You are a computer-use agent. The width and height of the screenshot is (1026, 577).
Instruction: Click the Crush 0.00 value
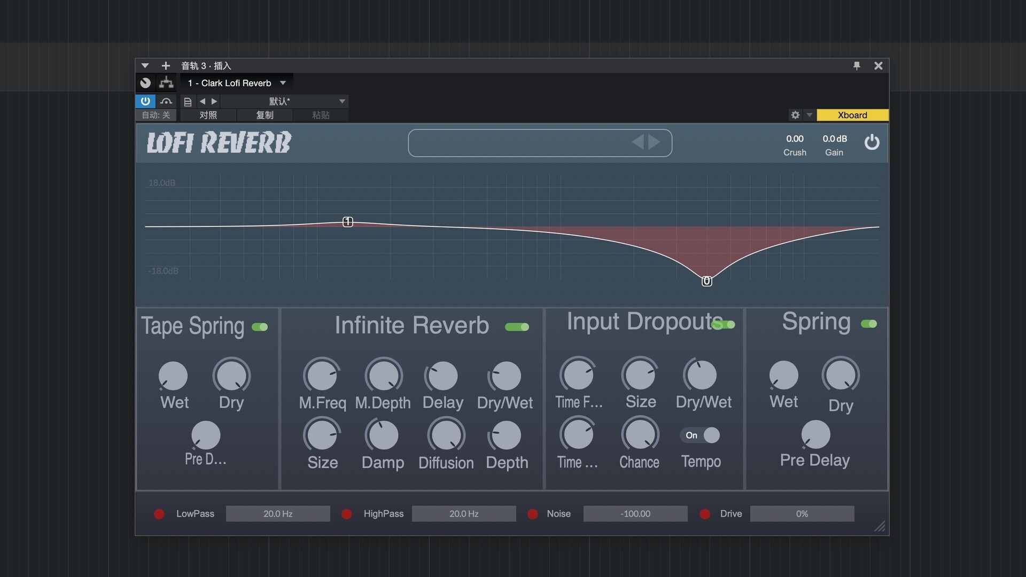coord(795,139)
